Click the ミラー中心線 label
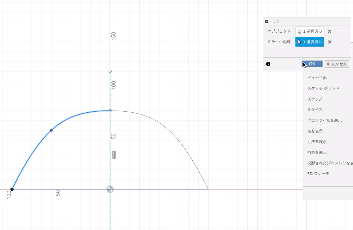Viewport: 353px width, 230px height. point(279,42)
